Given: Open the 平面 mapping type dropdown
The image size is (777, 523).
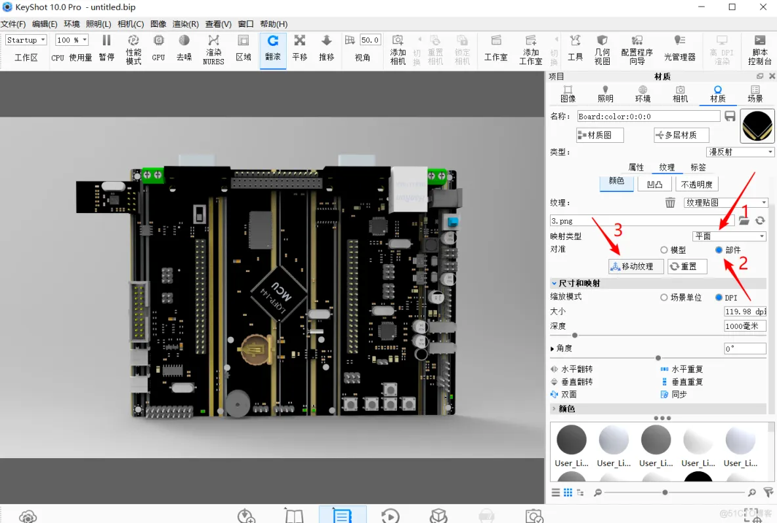Looking at the screenshot, I should coord(730,236).
